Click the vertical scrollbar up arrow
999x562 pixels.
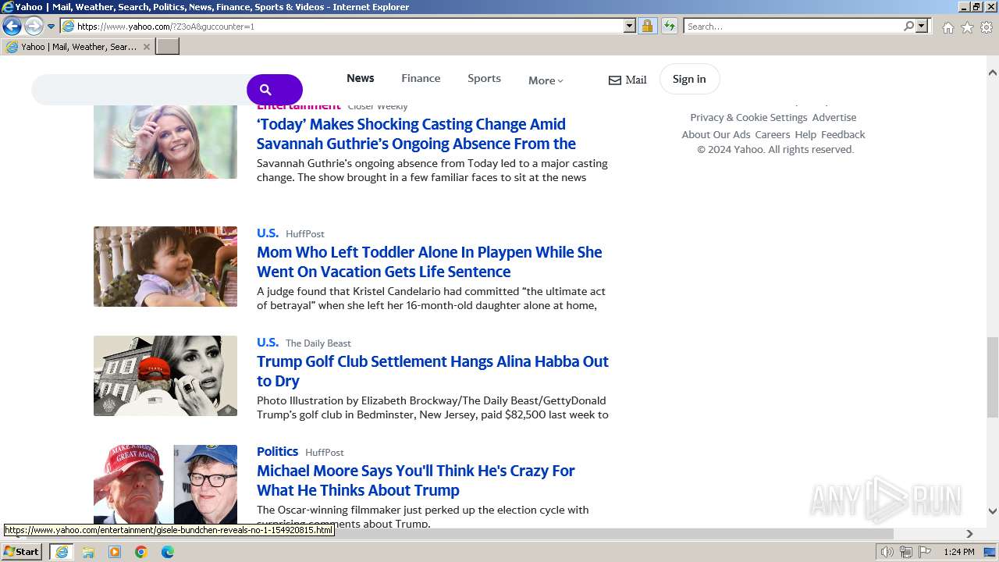pyautogui.click(x=992, y=73)
